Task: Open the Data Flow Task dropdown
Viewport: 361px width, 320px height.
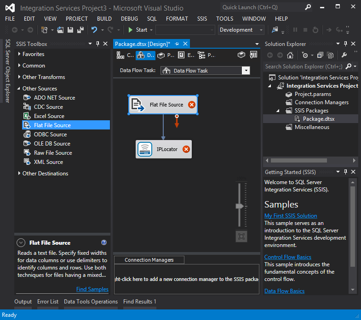Action: click(x=246, y=71)
